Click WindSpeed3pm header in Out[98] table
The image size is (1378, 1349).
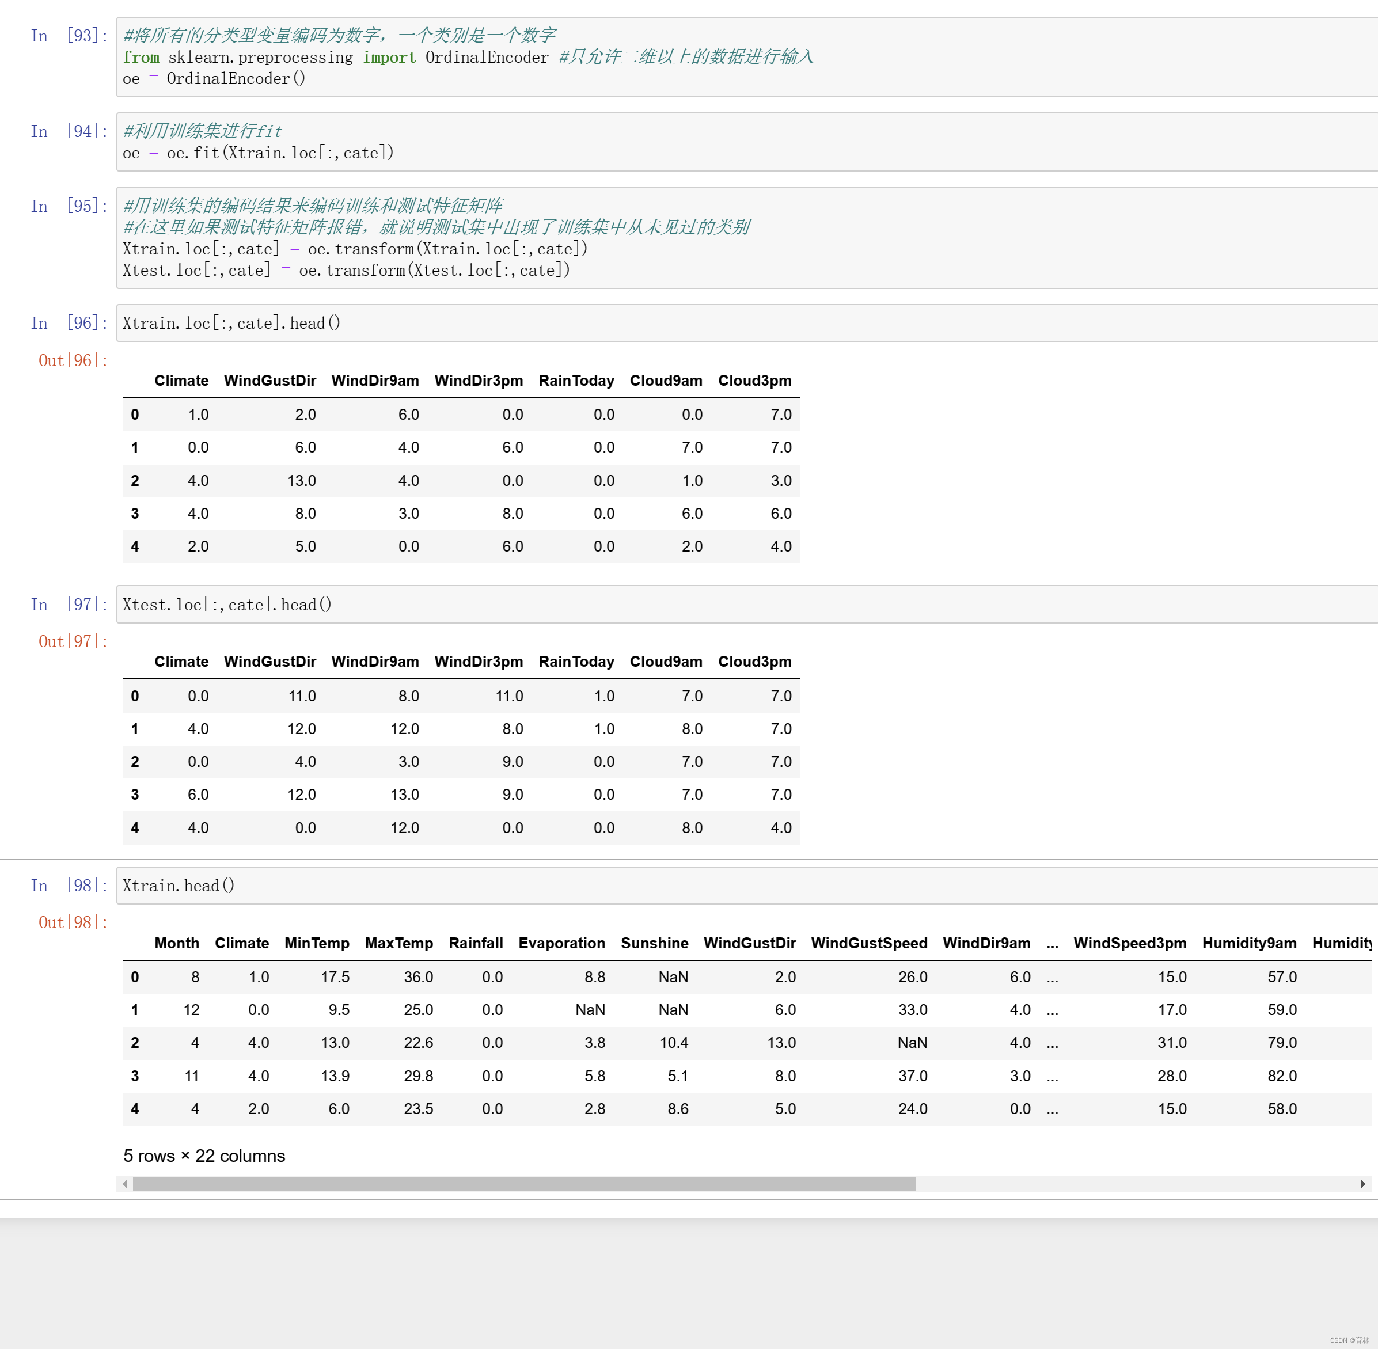1129,943
